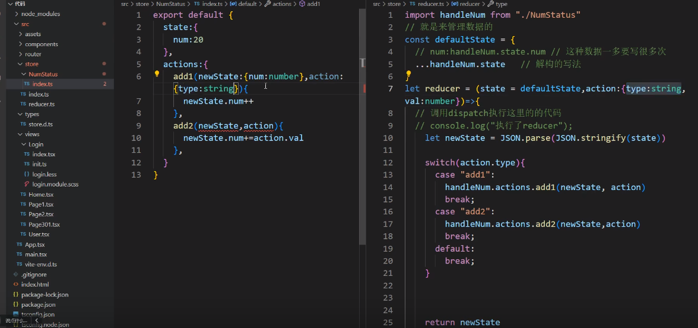Click "newState.num+=action.val" in left editor
This screenshot has width=698, height=328.
(x=243, y=138)
